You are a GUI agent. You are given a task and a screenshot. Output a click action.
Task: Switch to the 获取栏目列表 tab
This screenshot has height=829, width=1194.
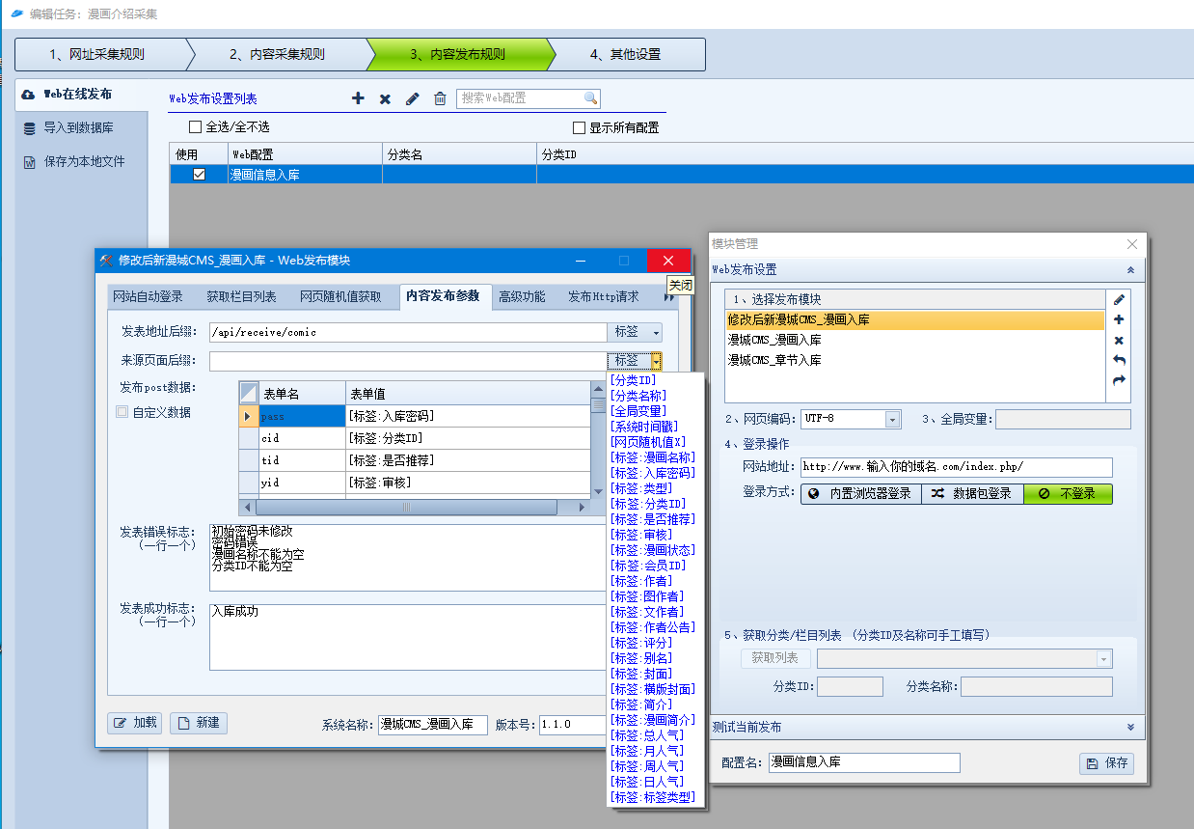[x=241, y=296]
